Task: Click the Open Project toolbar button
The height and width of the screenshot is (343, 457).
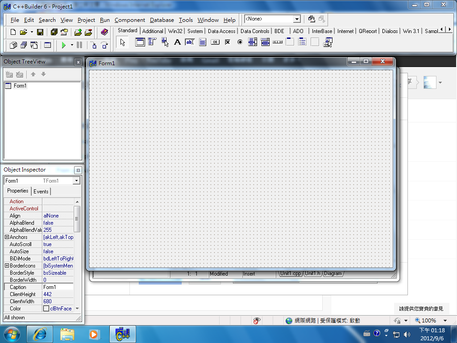Action: coord(64,32)
